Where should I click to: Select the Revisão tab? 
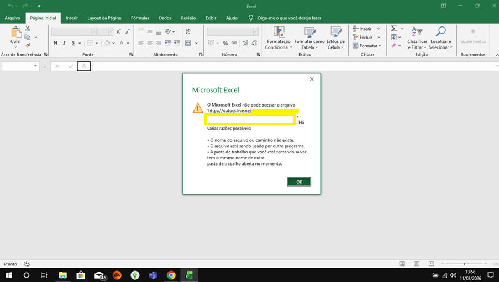[x=188, y=18]
